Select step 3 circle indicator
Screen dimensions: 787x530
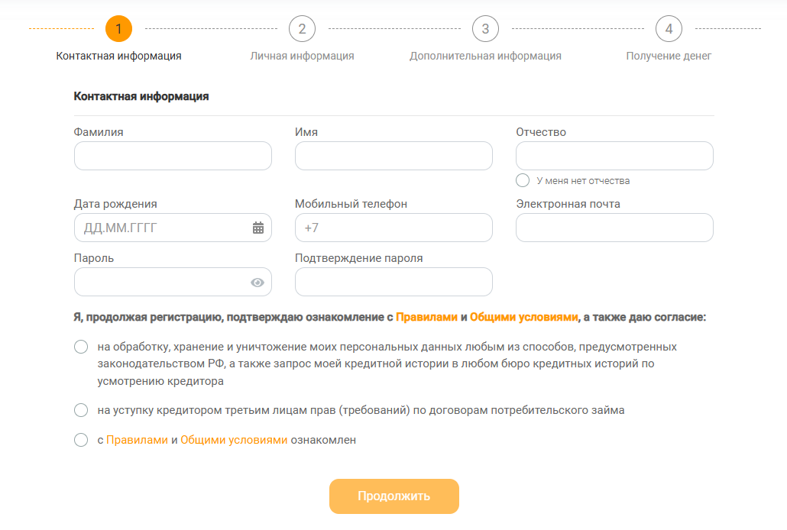pyautogui.click(x=485, y=29)
